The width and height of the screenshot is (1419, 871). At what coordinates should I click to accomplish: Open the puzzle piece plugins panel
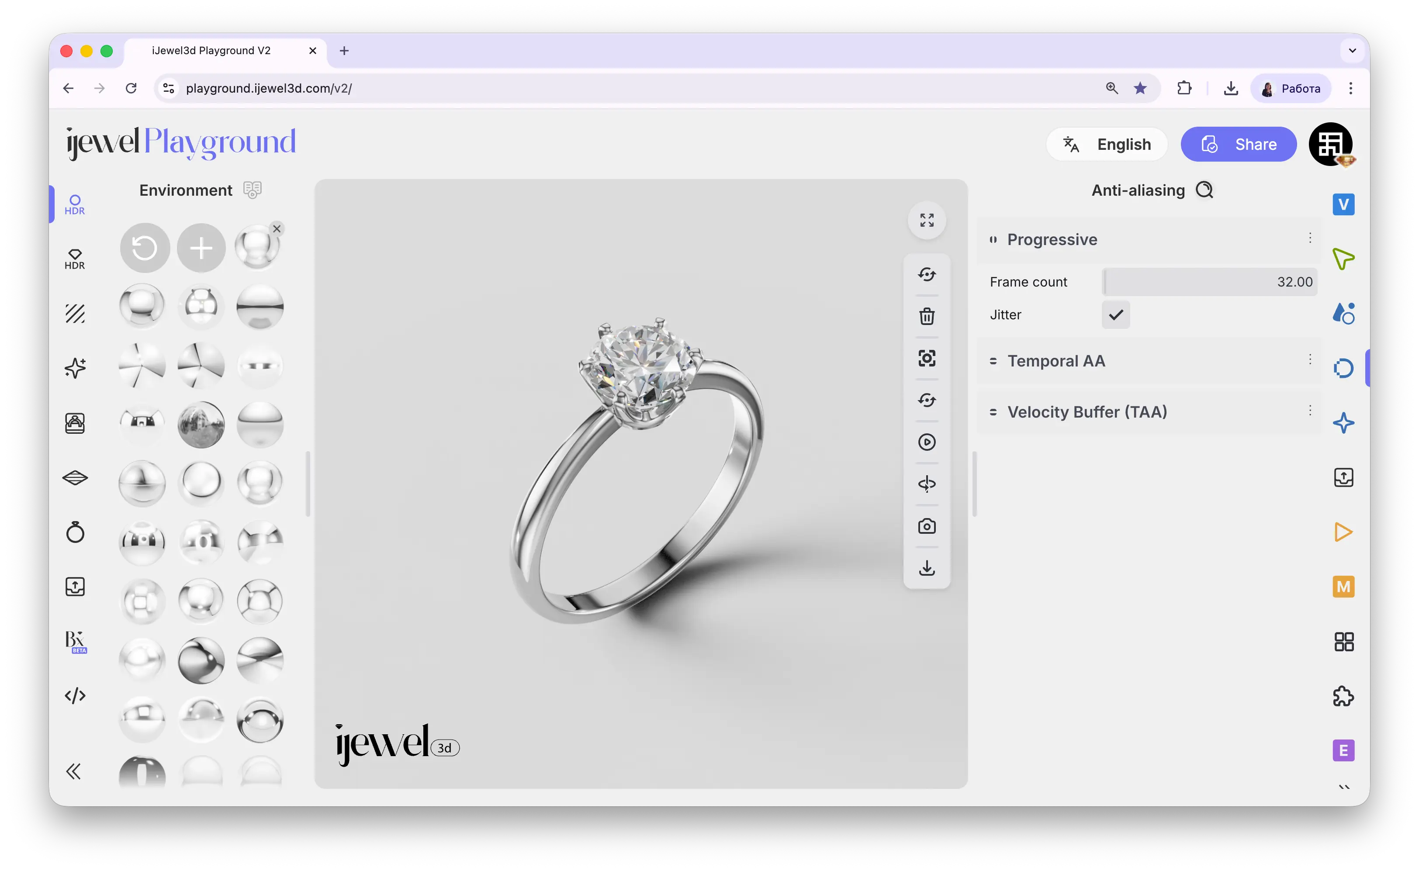tap(1343, 696)
